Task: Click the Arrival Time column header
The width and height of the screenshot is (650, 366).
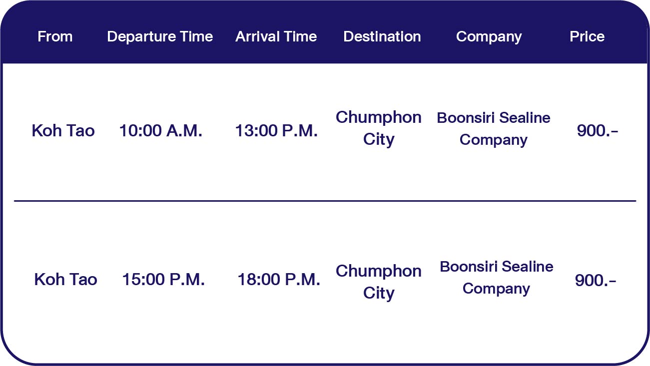Action: point(276,36)
